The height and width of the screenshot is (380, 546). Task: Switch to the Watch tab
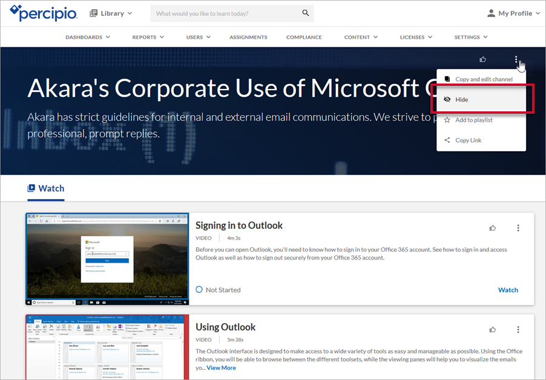point(46,189)
